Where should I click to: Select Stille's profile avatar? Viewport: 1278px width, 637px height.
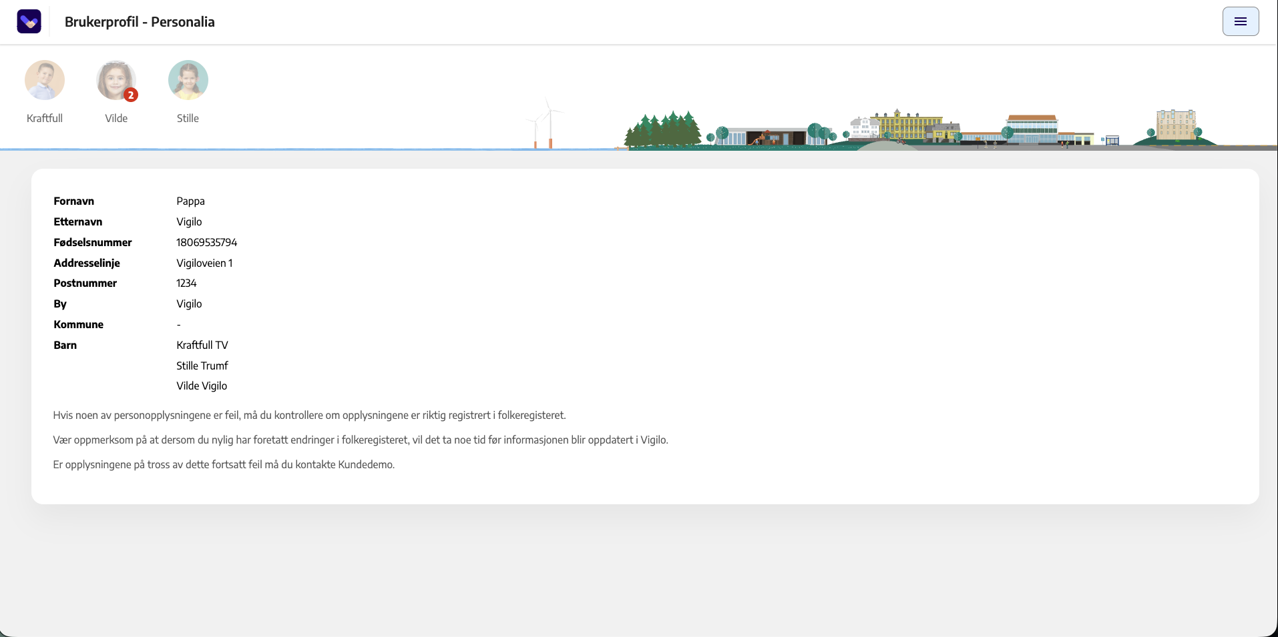point(188,80)
